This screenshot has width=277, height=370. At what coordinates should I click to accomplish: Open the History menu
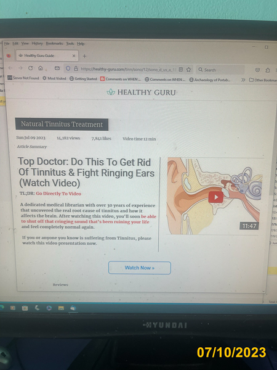[37, 43]
